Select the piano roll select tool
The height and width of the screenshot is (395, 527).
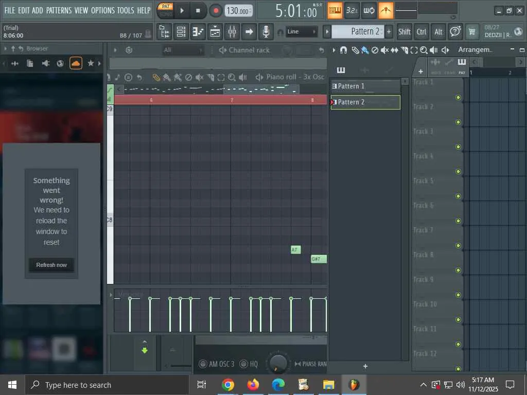[221, 78]
